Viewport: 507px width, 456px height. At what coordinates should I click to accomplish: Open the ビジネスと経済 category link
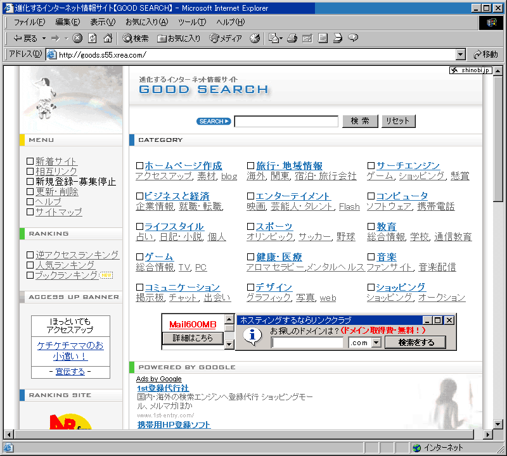[x=177, y=196]
